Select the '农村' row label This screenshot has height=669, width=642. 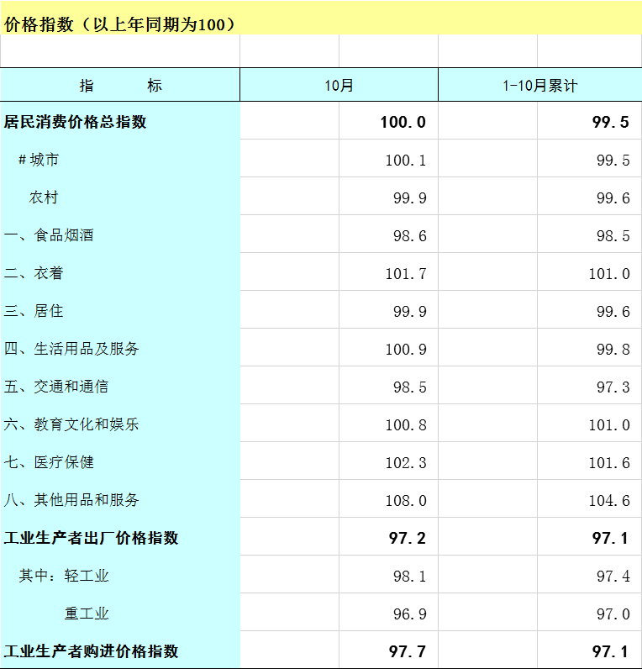point(44,198)
